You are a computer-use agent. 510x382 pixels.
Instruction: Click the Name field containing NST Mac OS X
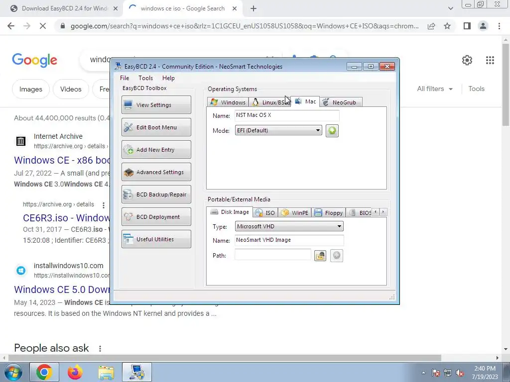286,115
